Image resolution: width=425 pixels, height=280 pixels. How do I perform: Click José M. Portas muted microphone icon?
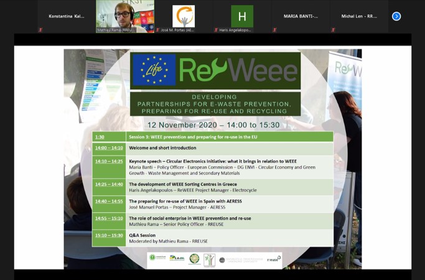[x=157, y=30]
